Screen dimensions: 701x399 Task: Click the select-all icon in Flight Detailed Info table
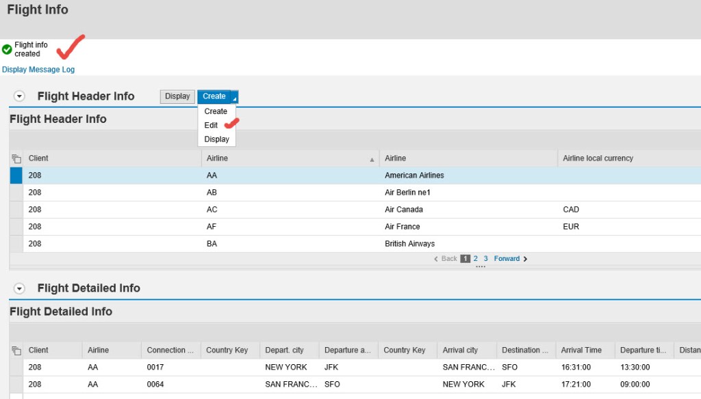(x=16, y=349)
